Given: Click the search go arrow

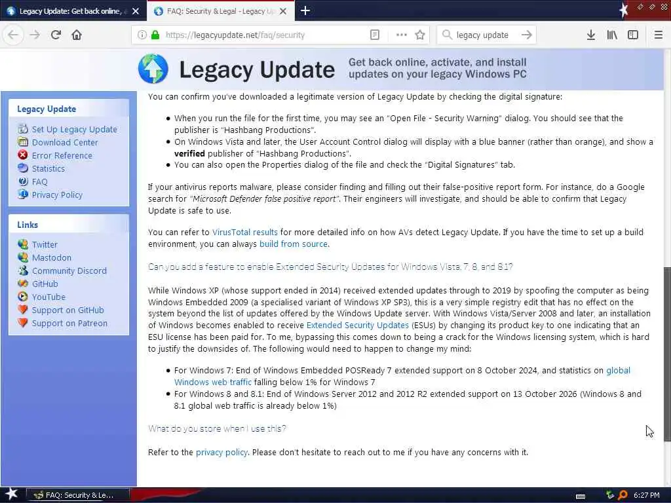Looking at the screenshot, I should tap(526, 35).
